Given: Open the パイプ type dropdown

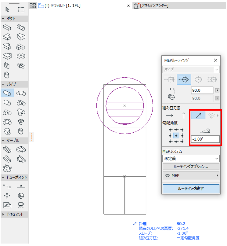Looking at the screenshot, I should tap(191, 69).
